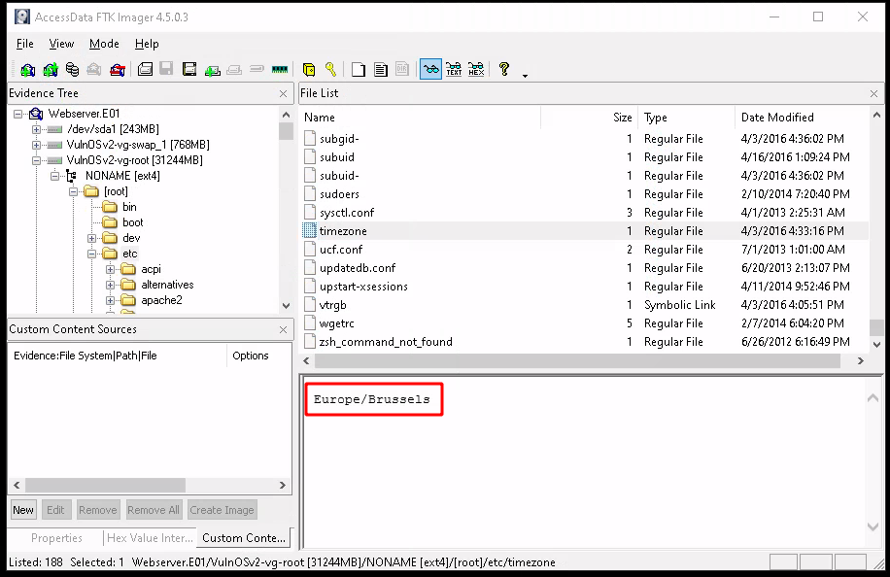This screenshot has height=577, width=890.
Task: Collapse the [root] folder node
Action: [x=73, y=191]
